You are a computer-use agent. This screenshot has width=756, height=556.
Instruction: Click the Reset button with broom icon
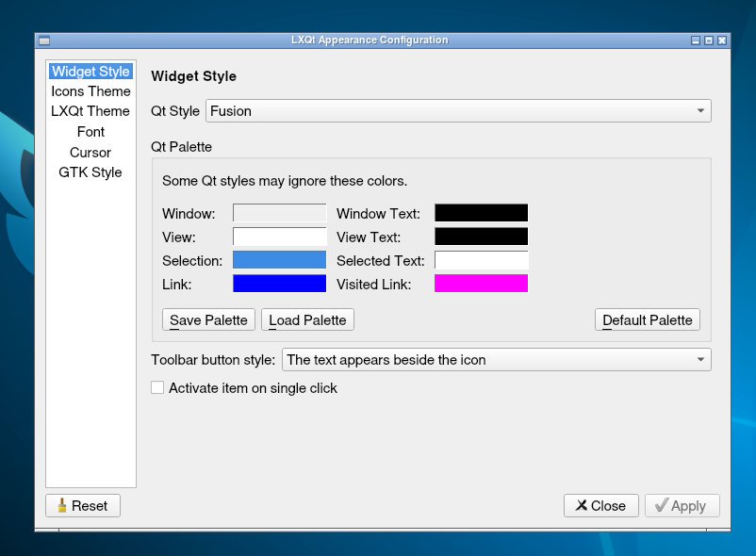[83, 506]
